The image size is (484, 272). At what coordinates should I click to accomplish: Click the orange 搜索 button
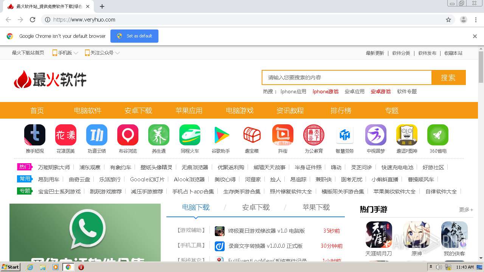448,77
